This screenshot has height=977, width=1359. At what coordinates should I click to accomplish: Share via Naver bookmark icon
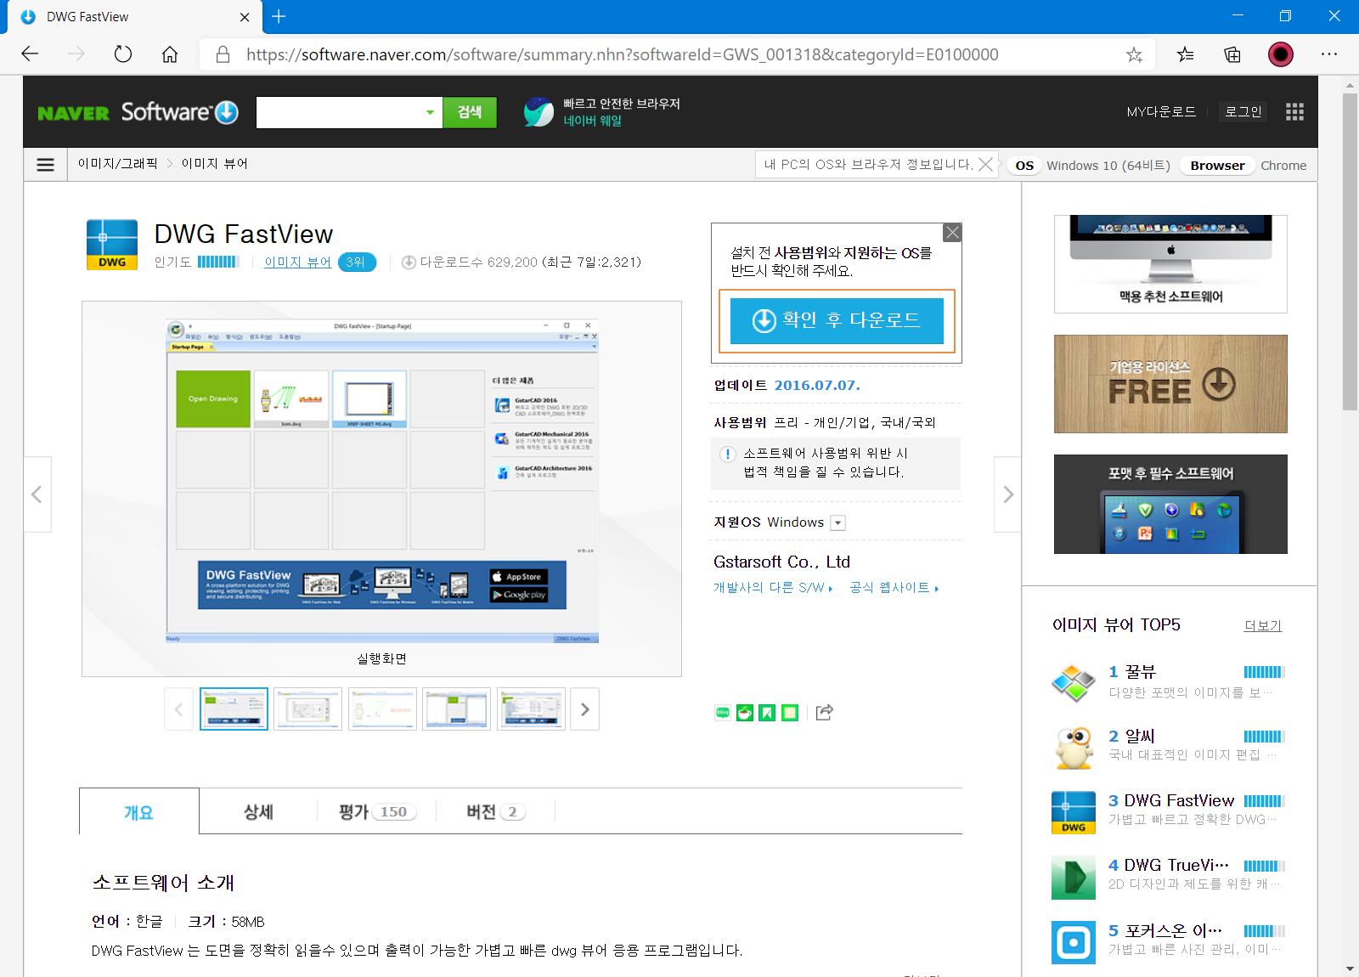(767, 713)
